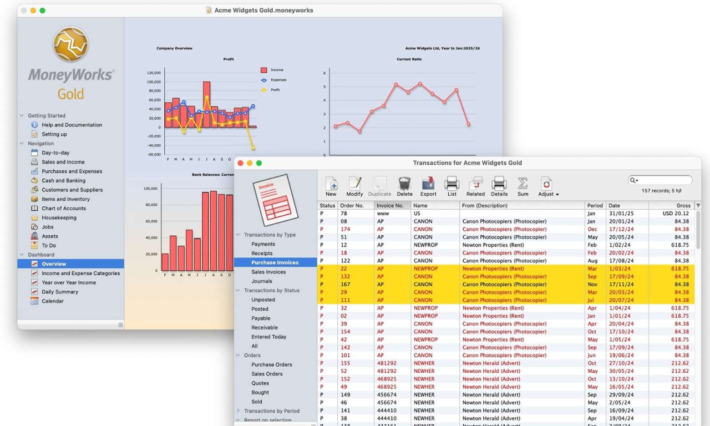Select Receivable transactions view
710x426 pixels.
click(x=264, y=328)
